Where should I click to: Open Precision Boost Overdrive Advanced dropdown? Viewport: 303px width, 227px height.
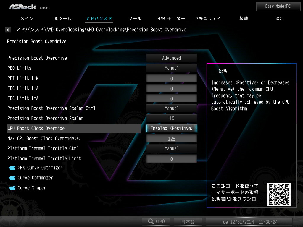pyautogui.click(x=172, y=58)
